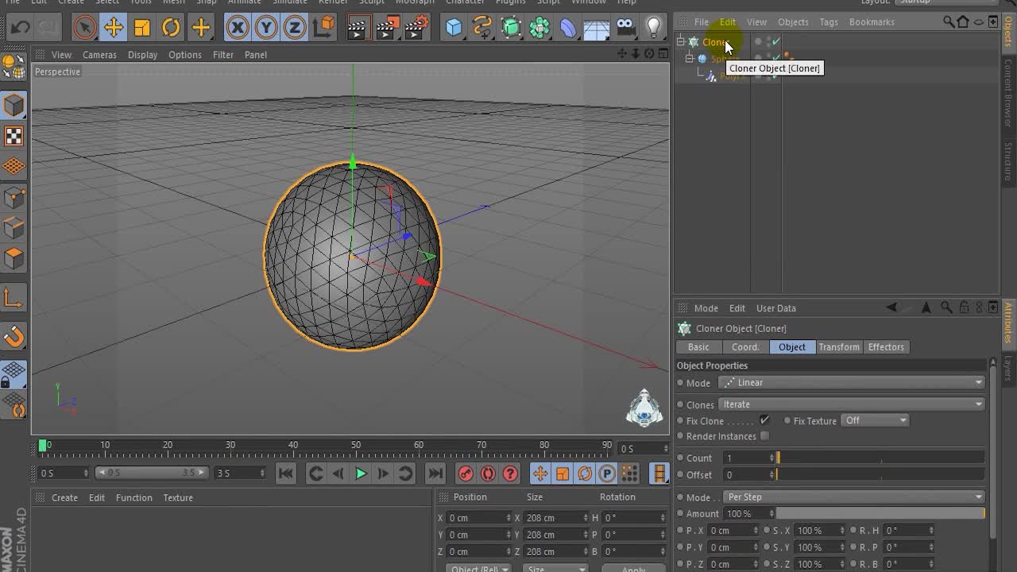The height and width of the screenshot is (572, 1017).
Task: Select Texture mode checkerboard icon
Action: click(14, 136)
